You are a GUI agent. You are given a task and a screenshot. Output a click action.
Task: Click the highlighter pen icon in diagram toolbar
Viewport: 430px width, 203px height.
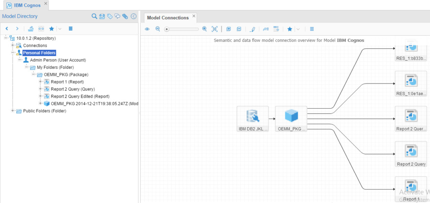pos(253,29)
